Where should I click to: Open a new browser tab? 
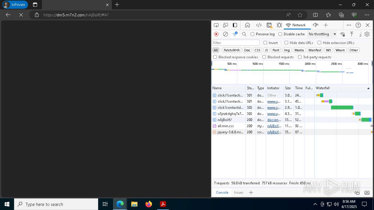pyautogui.click(x=117, y=5)
